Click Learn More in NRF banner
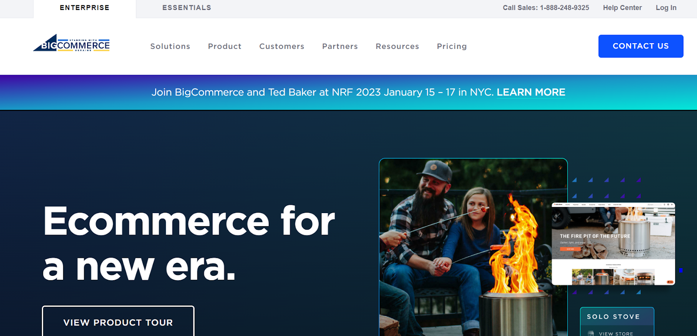This screenshot has height=336, width=697. point(531,92)
